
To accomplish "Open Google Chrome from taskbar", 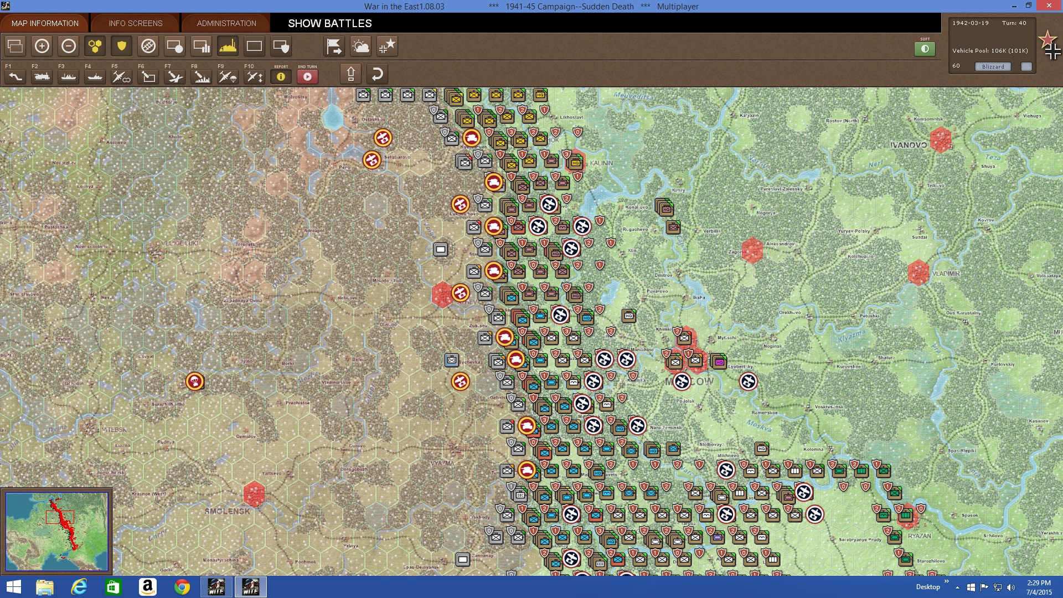I will pyautogui.click(x=182, y=587).
